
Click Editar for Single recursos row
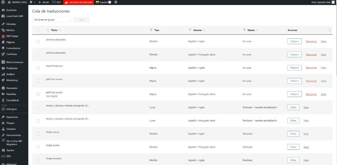[x=293, y=160]
